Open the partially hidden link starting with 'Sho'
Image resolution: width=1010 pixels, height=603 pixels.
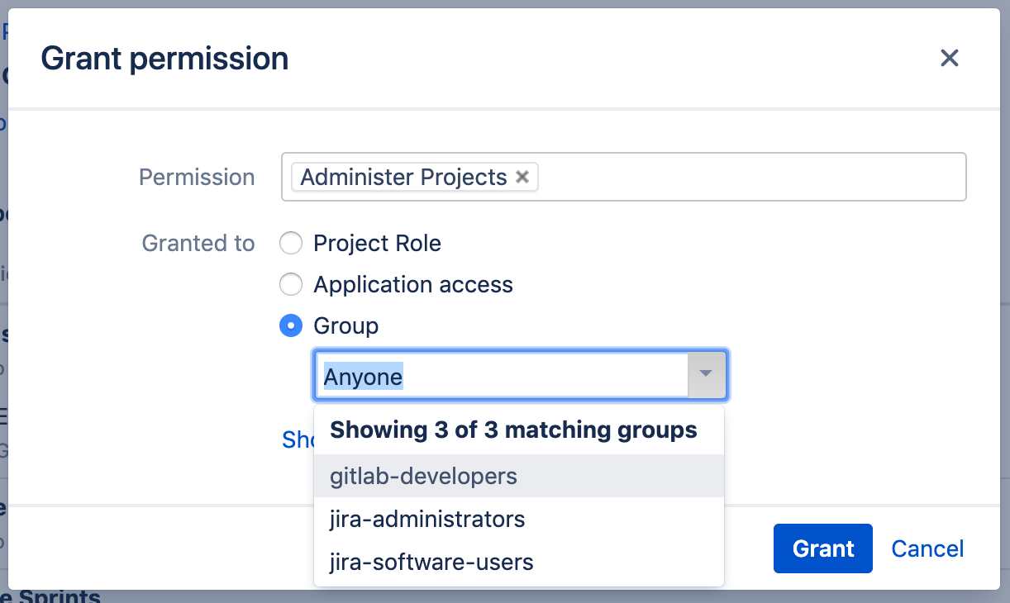(x=298, y=439)
